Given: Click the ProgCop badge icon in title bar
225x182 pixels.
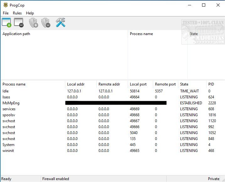Looking at the screenshot, I should pyautogui.click(x=5, y=5).
